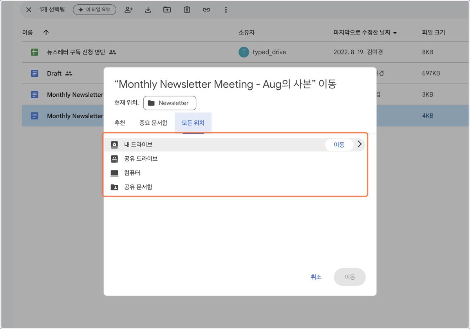Screen dimensions: 470x329
Task: Click the '4KB' file size cell
Action: coord(428,116)
